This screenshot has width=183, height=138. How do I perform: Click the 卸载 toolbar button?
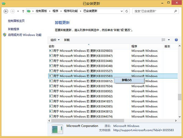point(67,40)
